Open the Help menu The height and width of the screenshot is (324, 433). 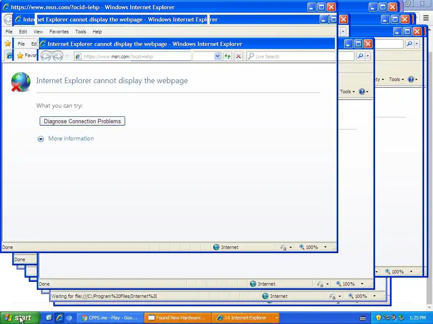click(97, 32)
